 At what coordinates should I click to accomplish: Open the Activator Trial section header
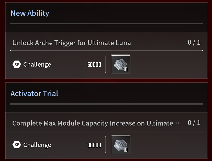point(34,94)
